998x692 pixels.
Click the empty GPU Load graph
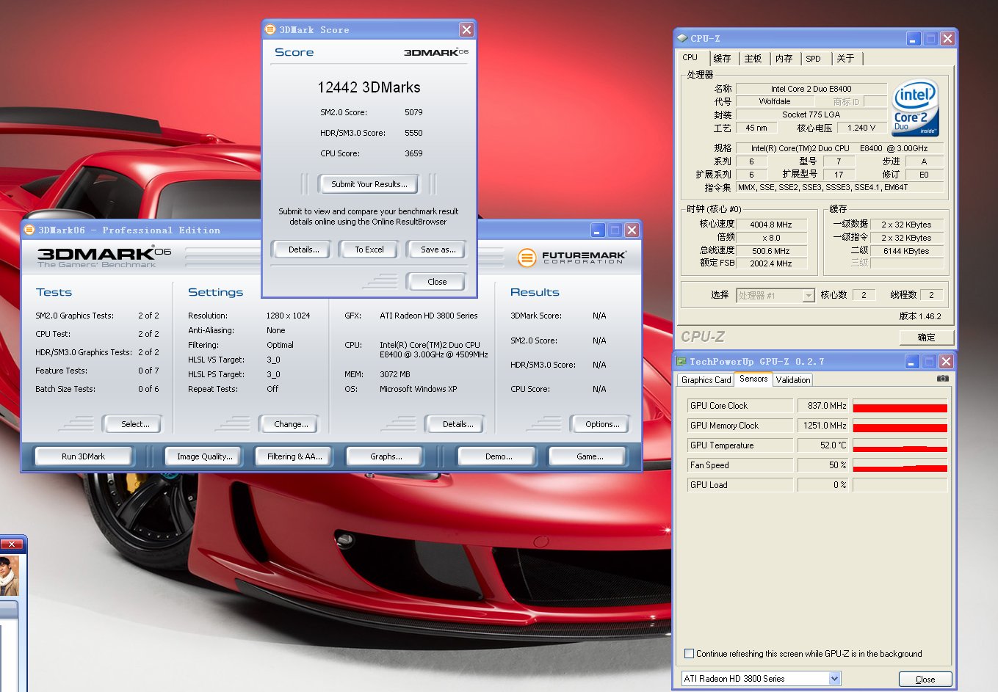(x=900, y=485)
